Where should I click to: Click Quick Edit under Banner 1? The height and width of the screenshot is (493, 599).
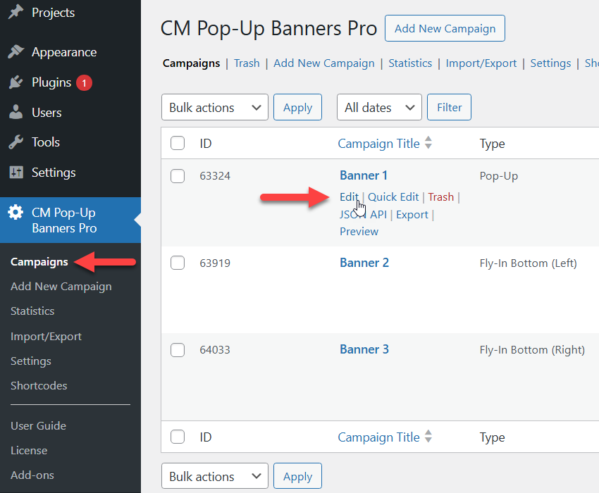tap(393, 197)
